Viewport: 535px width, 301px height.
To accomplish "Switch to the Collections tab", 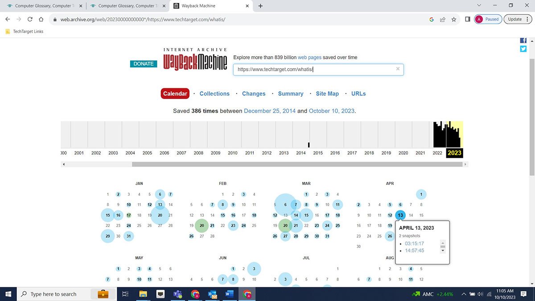I will pos(214,94).
